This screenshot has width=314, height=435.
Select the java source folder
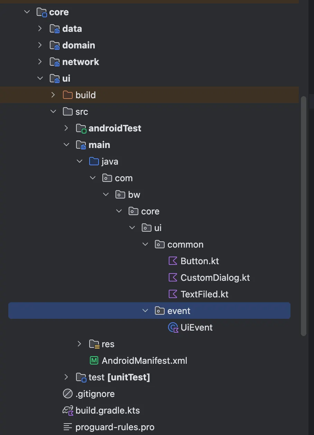point(110,161)
